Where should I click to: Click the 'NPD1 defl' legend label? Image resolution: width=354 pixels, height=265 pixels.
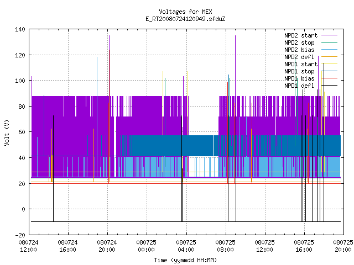coord(299,86)
